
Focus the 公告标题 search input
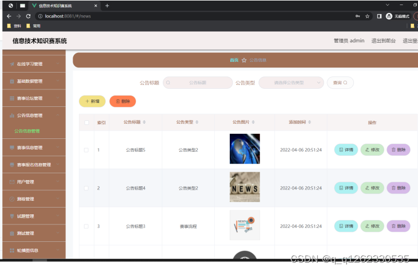[x=198, y=83]
